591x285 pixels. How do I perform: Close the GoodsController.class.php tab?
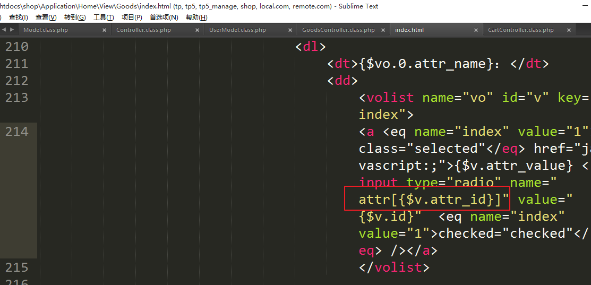point(383,30)
